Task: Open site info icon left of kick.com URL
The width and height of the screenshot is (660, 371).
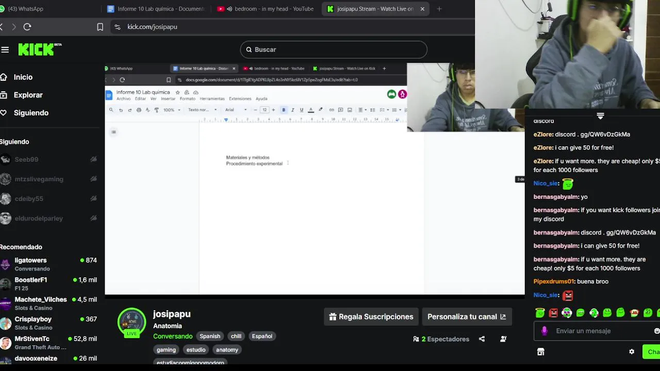Action: pos(118,27)
